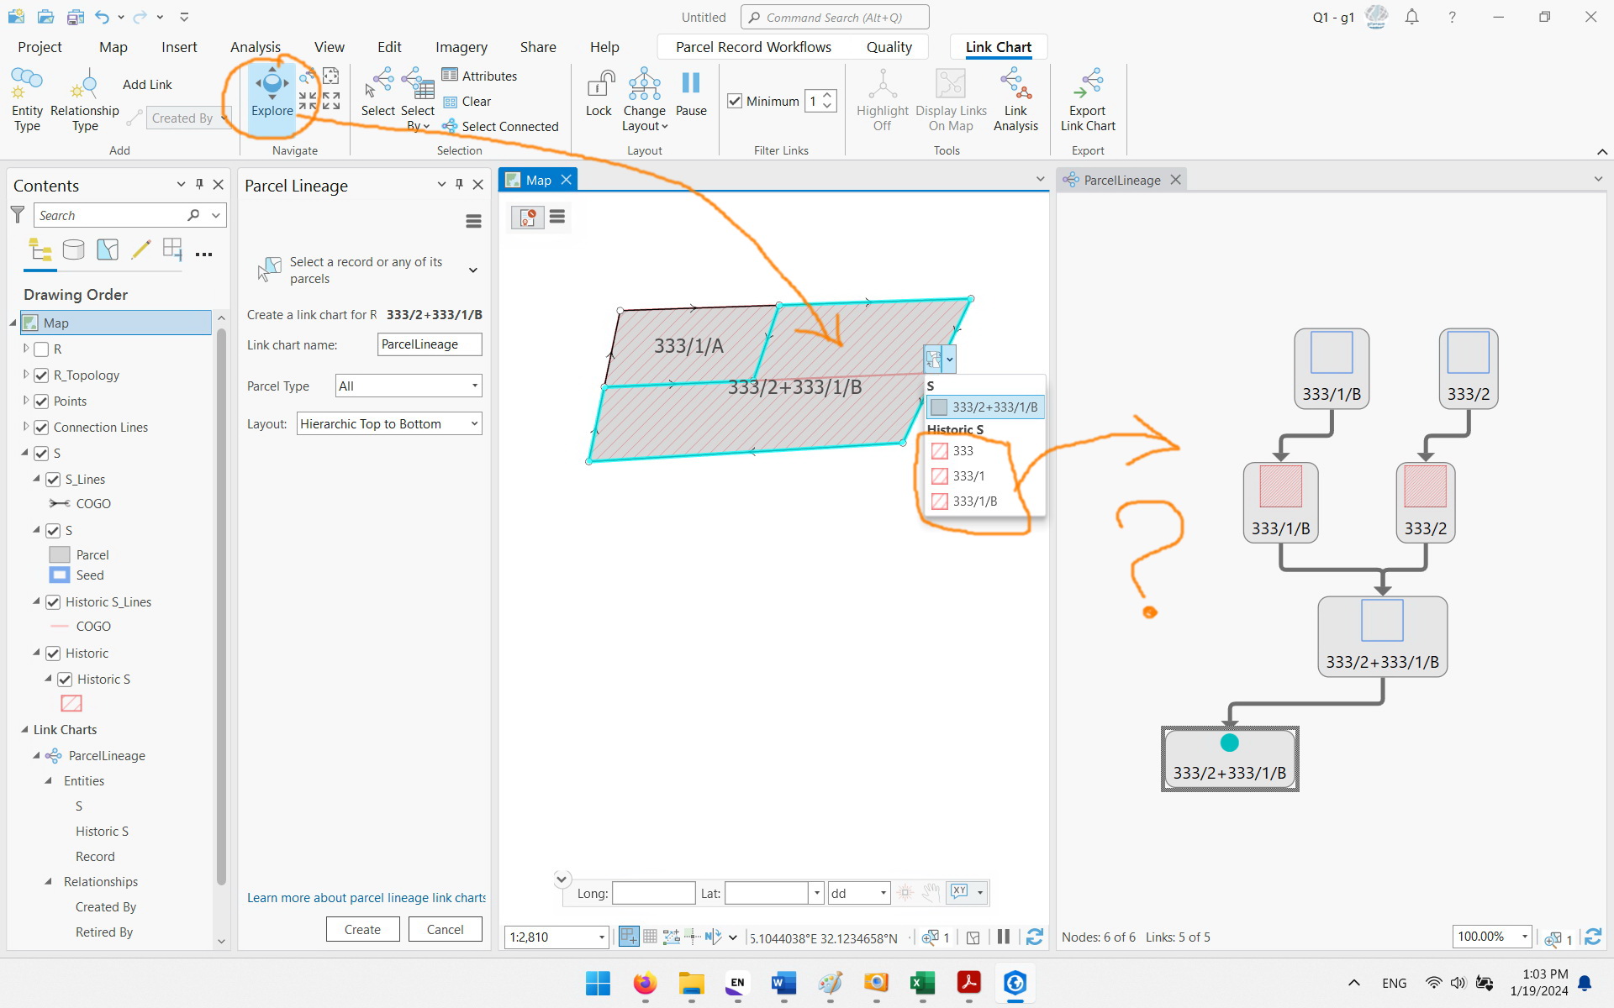Activate Highlight Off in Tools group

(882, 97)
